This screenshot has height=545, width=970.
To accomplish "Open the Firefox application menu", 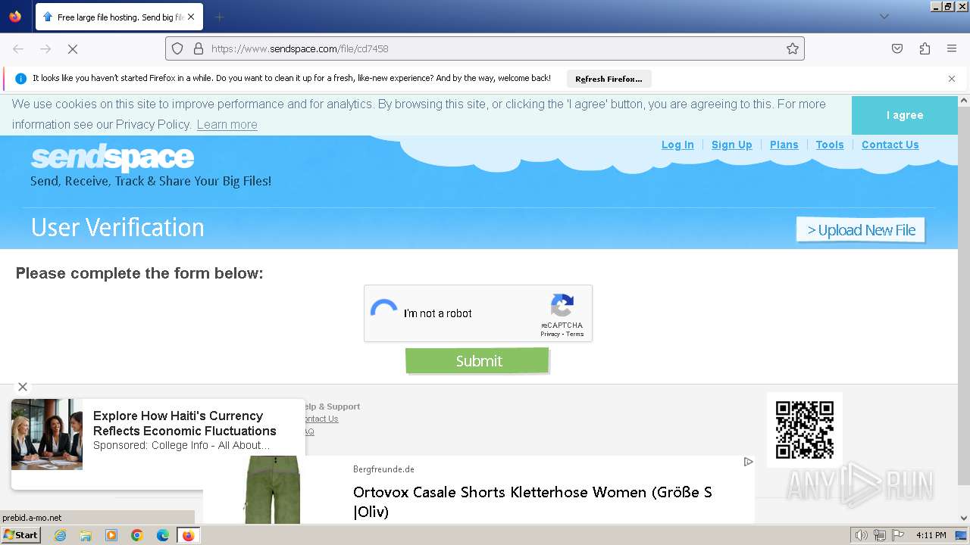I will [952, 48].
